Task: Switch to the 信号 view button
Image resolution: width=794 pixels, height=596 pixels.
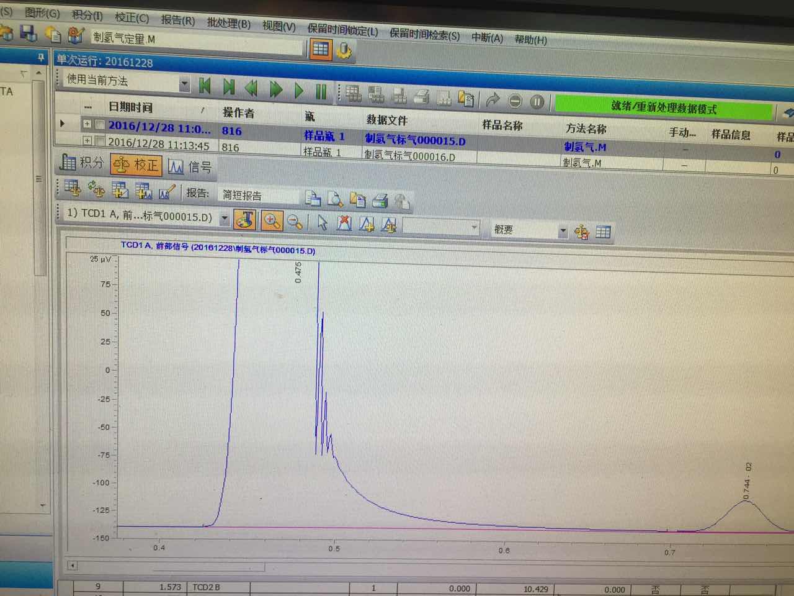Action: [x=190, y=167]
